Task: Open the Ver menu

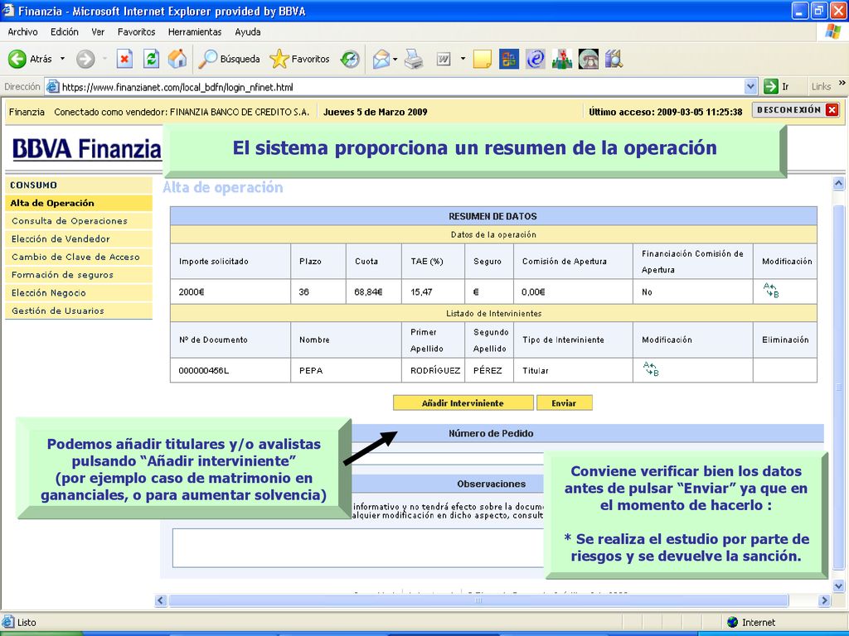Action: [98, 32]
